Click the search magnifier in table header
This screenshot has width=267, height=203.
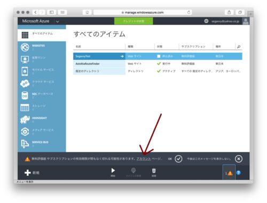[x=239, y=47]
